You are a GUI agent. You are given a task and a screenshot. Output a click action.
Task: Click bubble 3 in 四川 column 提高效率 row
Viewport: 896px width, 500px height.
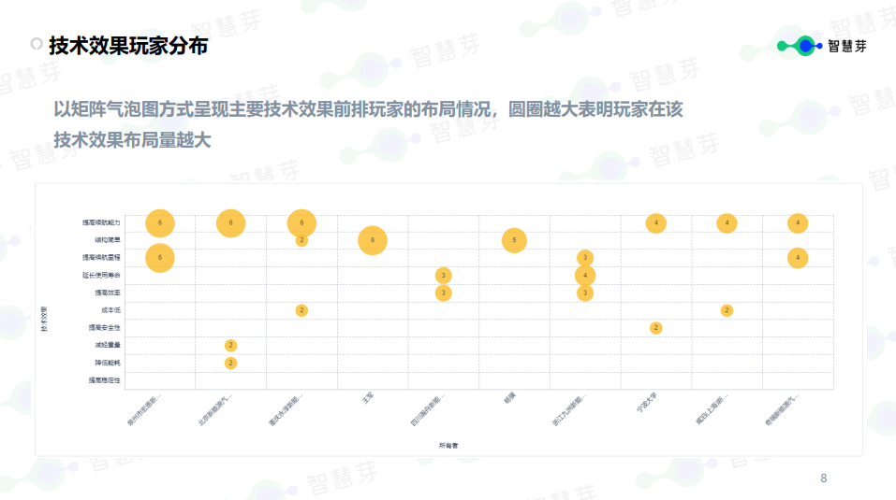point(443,293)
